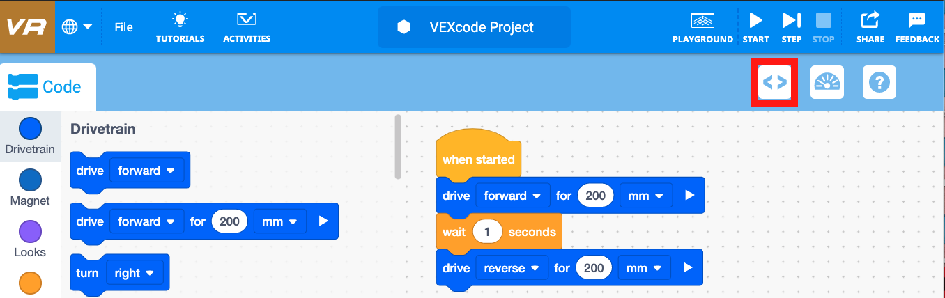Open the monitor gauge icon
945x298 pixels.
(827, 82)
